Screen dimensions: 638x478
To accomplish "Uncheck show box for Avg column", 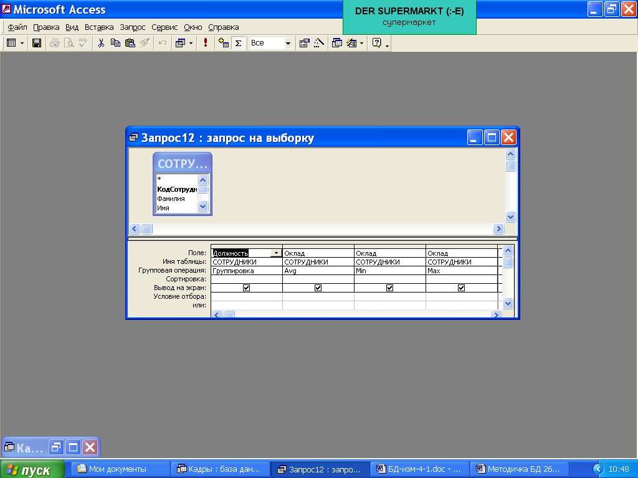I will coord(318,288).
